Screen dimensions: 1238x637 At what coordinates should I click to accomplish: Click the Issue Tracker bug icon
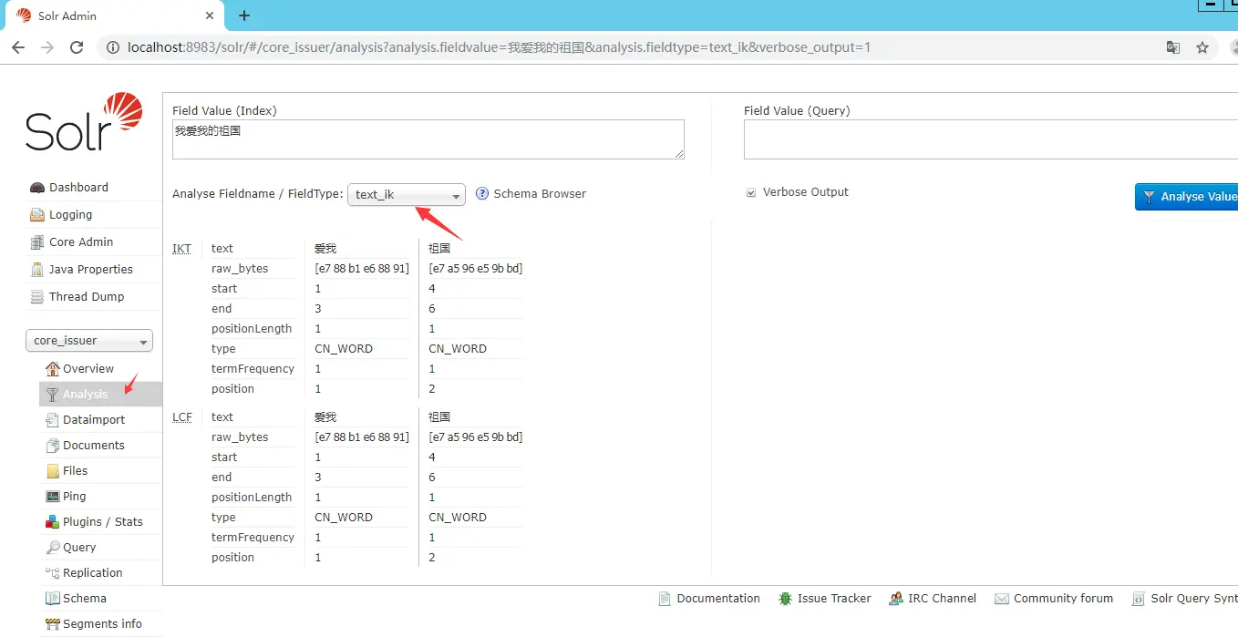coord(785,599)
